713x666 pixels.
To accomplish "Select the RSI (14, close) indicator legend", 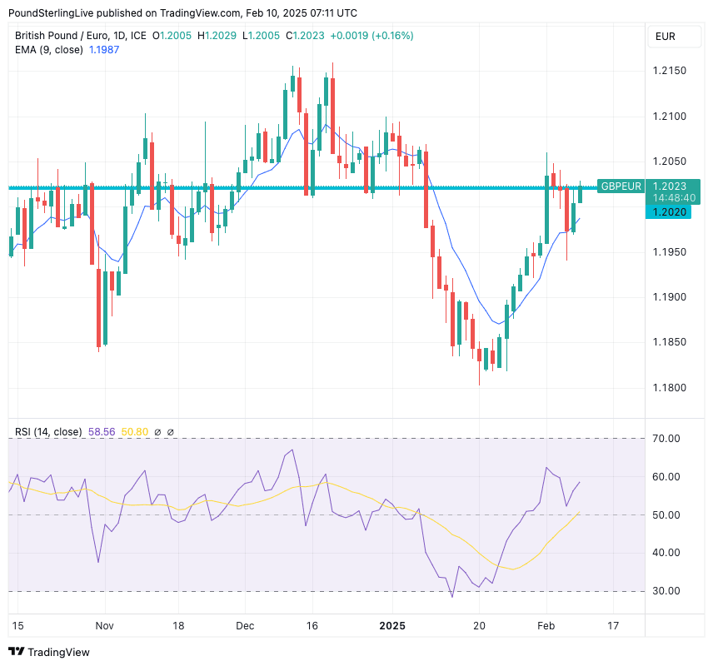I will tap(48, 432).
